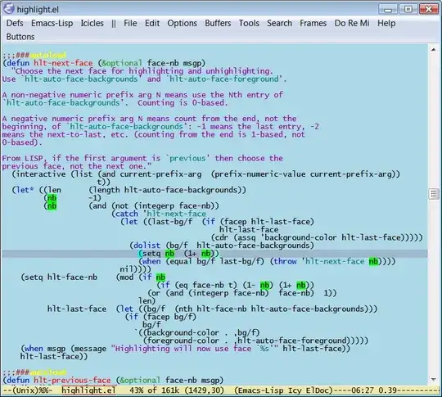Click the highlight.el buffer name in mode line

(88, 390)
